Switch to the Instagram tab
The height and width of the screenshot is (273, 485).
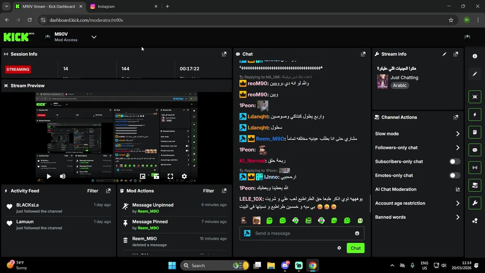(124, 6)
